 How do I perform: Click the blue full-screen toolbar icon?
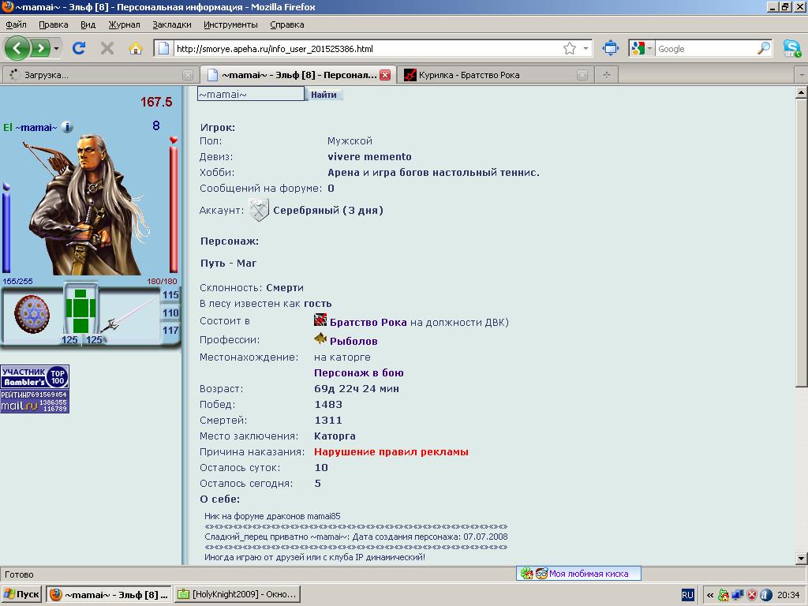pos(610,48)
